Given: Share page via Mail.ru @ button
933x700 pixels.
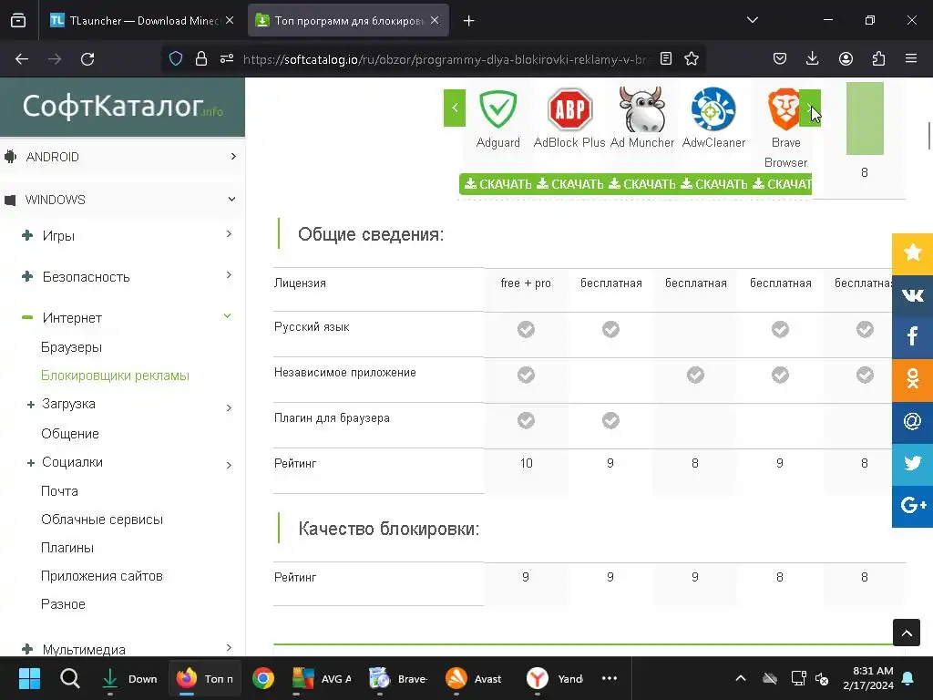Looking at the screenshot, I should click(912, 421).
